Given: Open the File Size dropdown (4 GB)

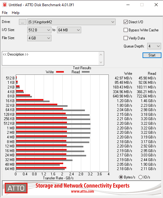Looking at the screenshot, I should click(39, 38).
